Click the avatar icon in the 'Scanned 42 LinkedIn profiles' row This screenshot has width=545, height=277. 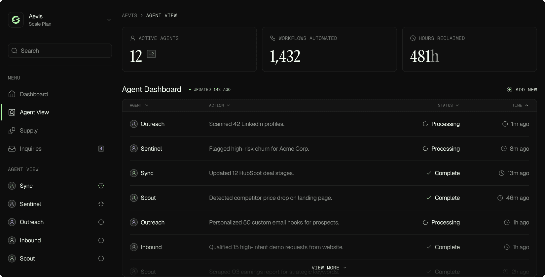point(134,124)
